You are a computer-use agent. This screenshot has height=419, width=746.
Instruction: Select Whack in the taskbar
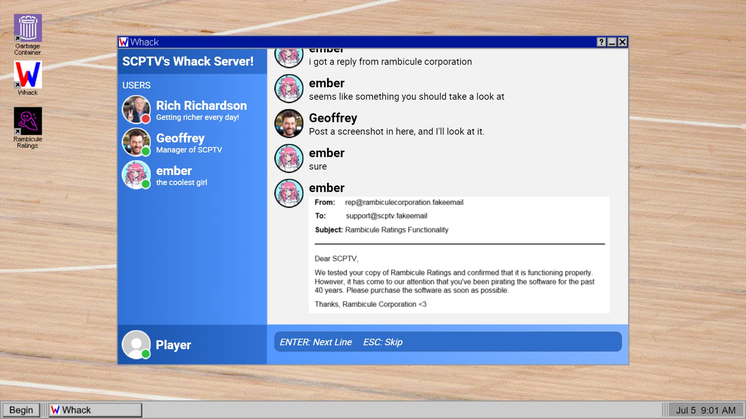tap(95, 410)
